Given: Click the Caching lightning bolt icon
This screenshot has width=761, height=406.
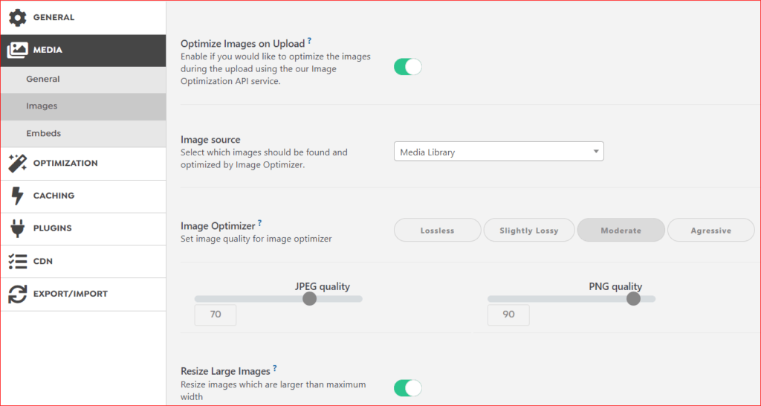Looking at the screenshot, I should pyautogui.click(x=18, y=196).
